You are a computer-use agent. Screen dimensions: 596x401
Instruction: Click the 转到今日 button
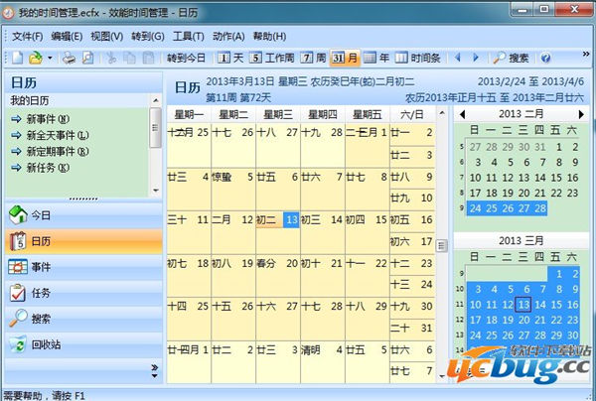coord(187,59)
